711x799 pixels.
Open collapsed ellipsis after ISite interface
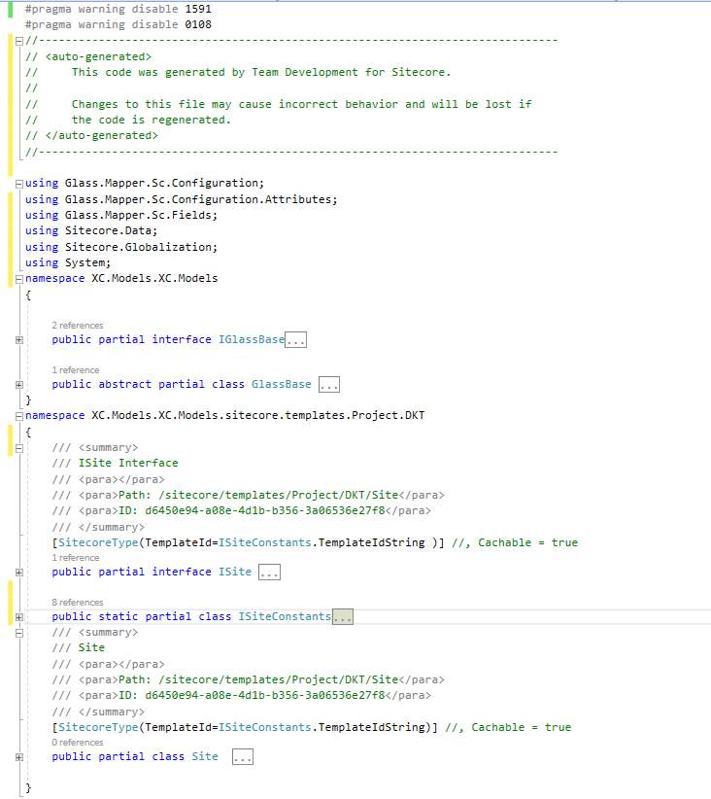coord(269,573)
